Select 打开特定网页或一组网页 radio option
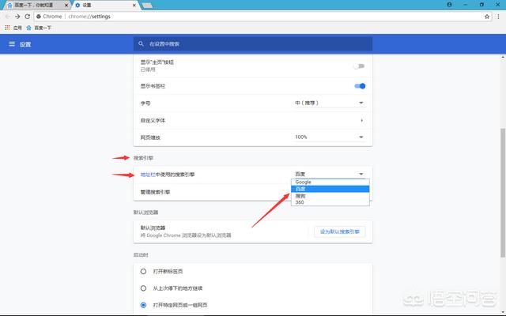506x316 pixels. [x=143, y=305]
